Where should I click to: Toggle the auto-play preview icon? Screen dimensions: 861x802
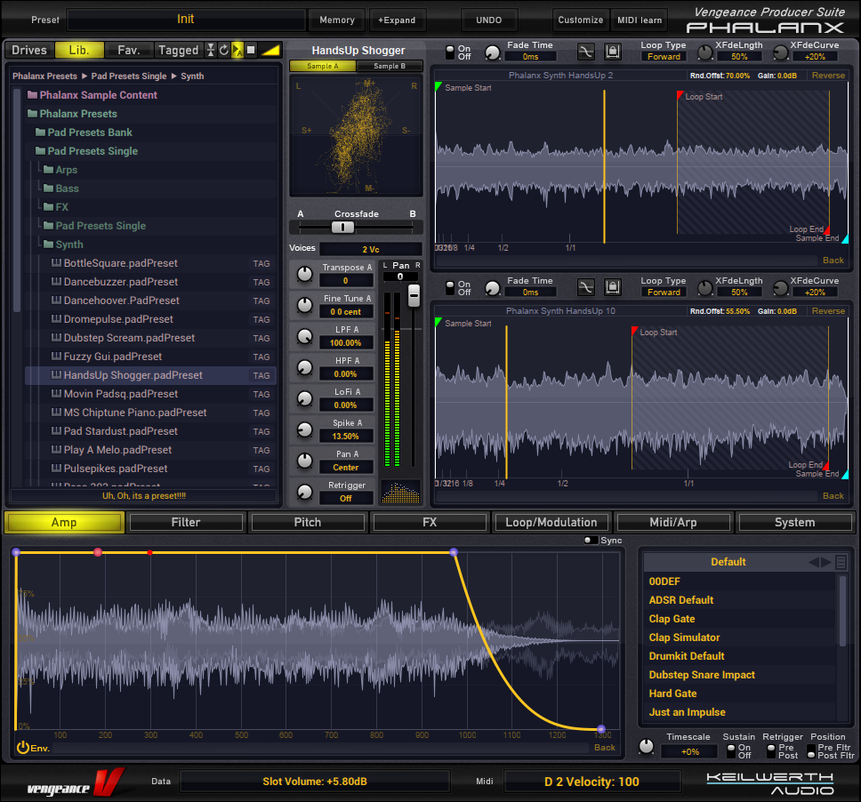[x=237, y=50]
